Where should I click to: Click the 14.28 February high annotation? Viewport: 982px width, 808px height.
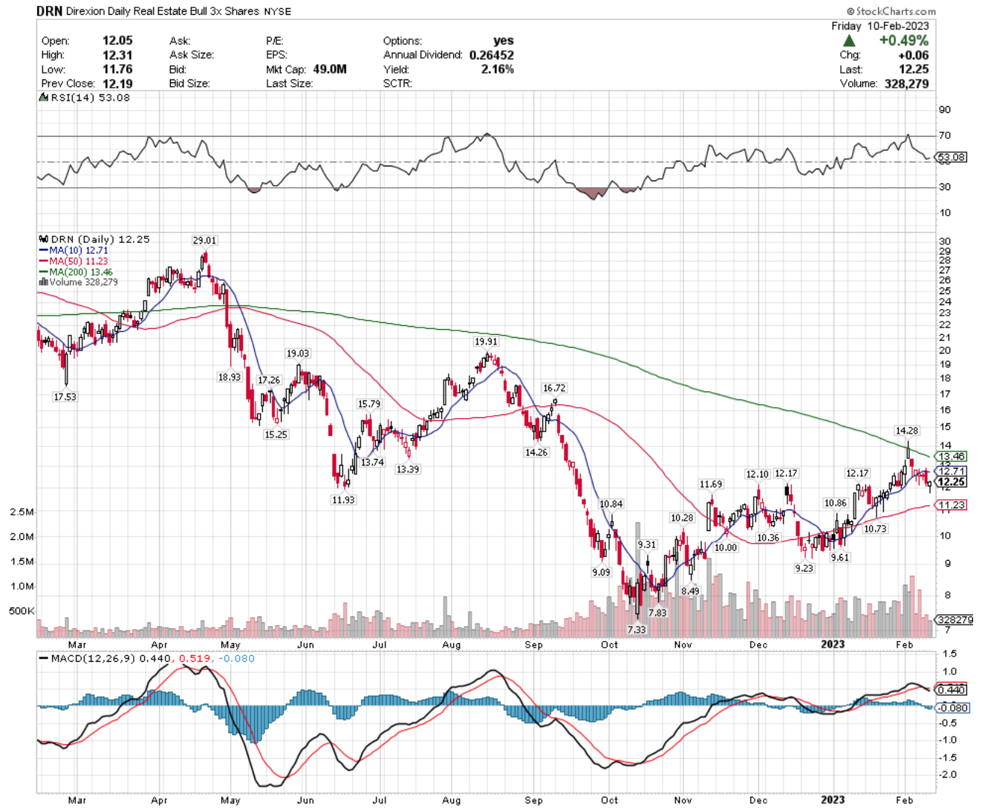[907, 431]
